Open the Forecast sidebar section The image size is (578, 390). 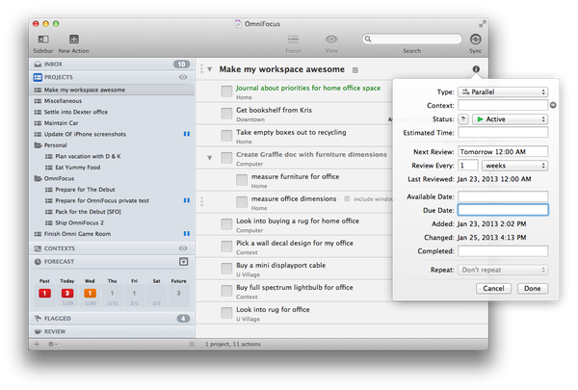pyautogui.click(x=112, y=262)
